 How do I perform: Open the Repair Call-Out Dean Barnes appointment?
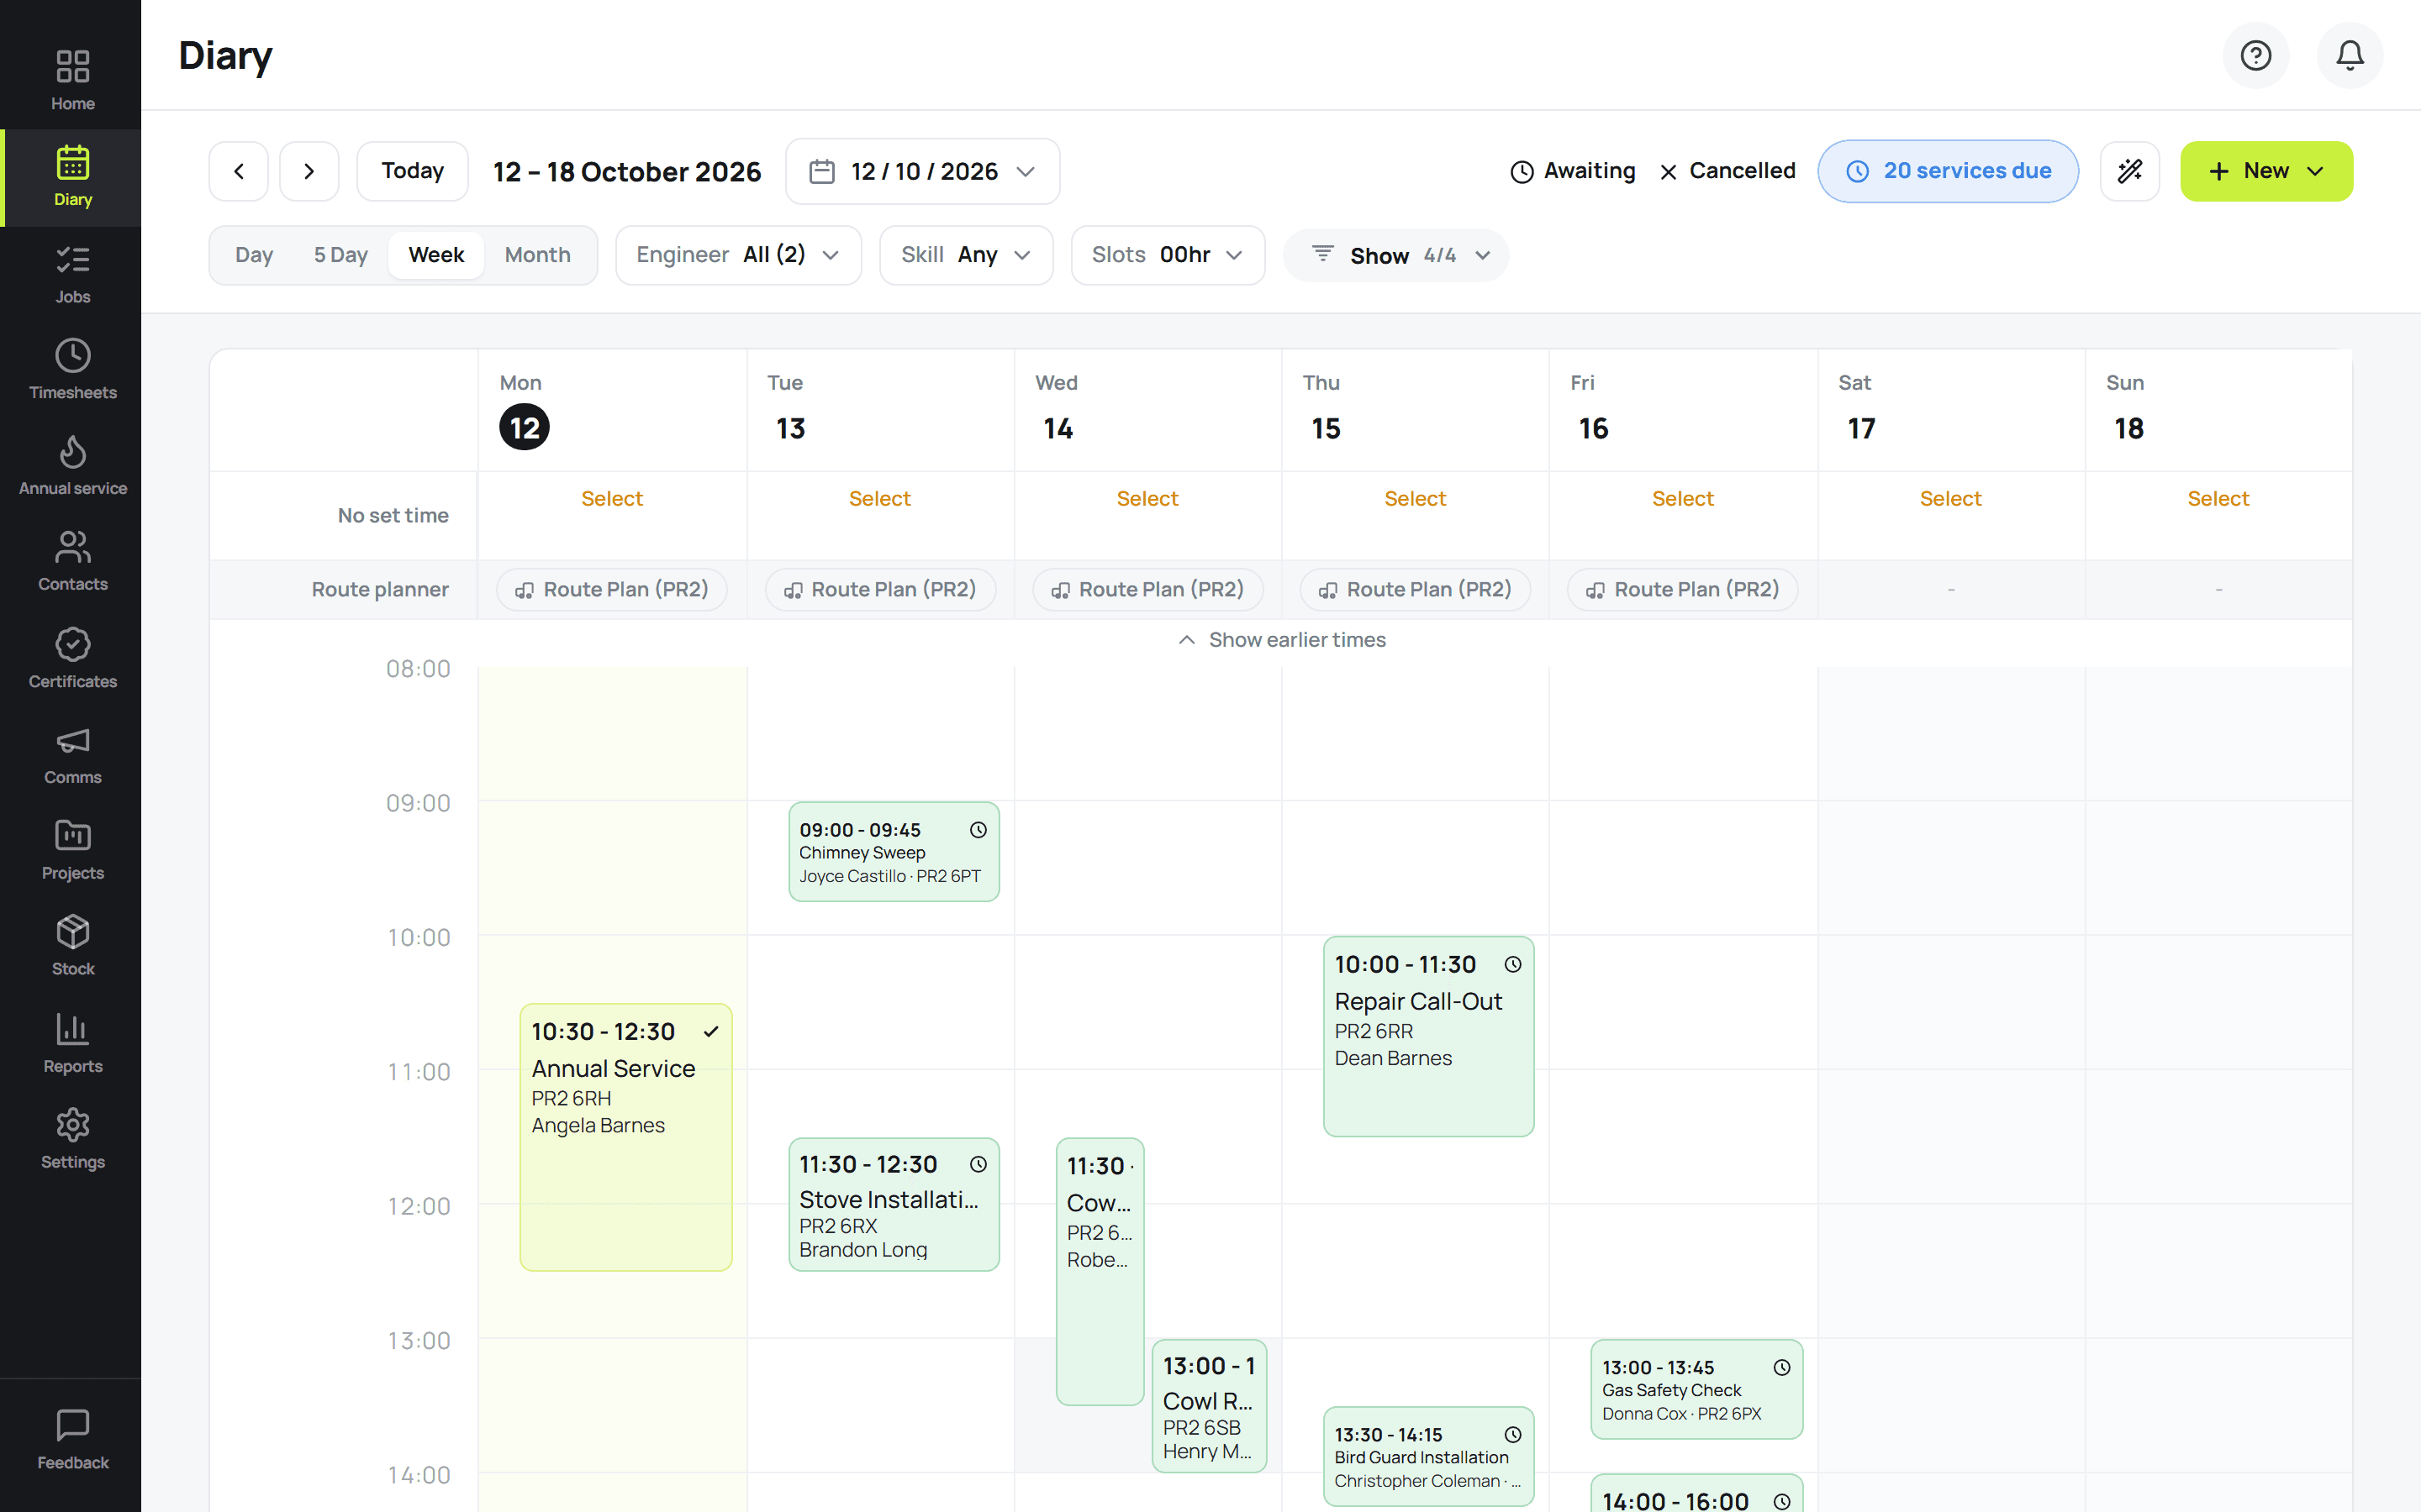point(1428,1036)
